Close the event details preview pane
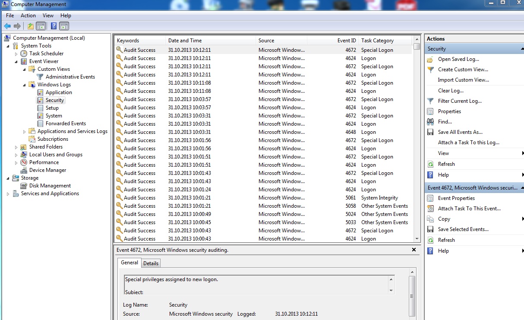The height and width of the screenshot is (320, 524). coord(414,250)
